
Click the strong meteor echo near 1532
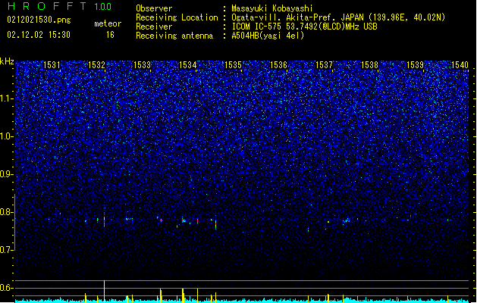tap(105, 220)
